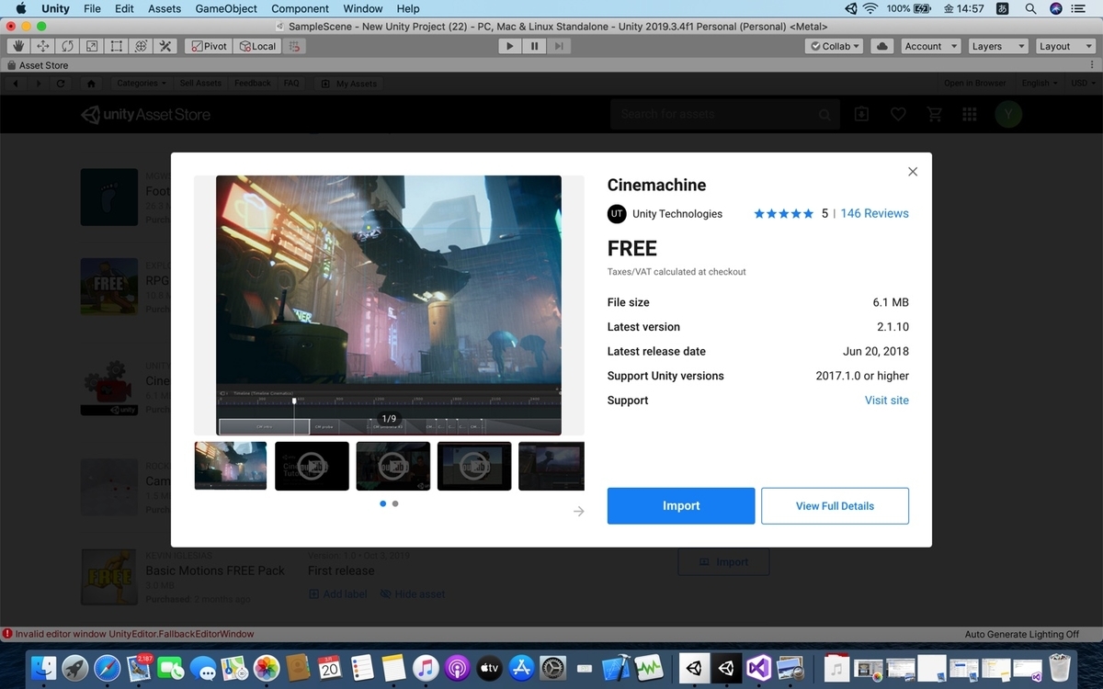Select the third video thumbnail
Viewport: 1103px width, 689px height.
point(393,466)
